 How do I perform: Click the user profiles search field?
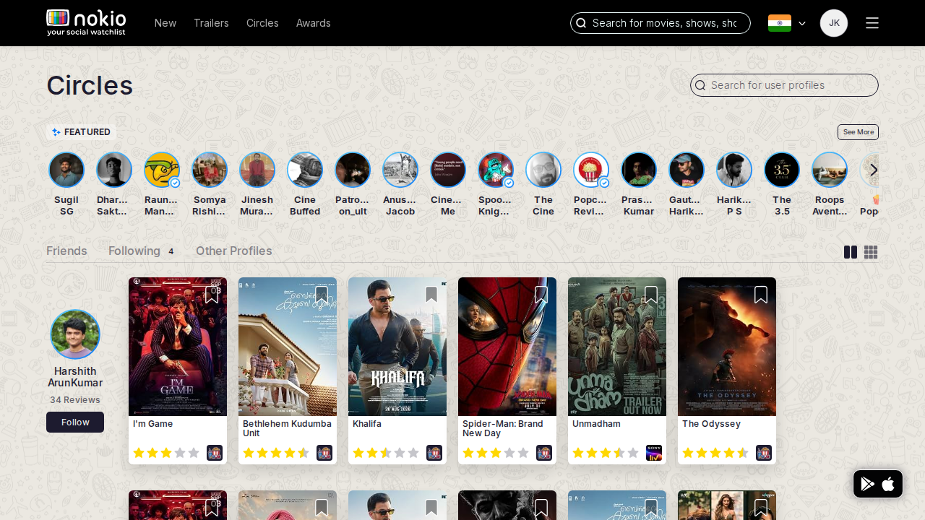coord(784,85)
